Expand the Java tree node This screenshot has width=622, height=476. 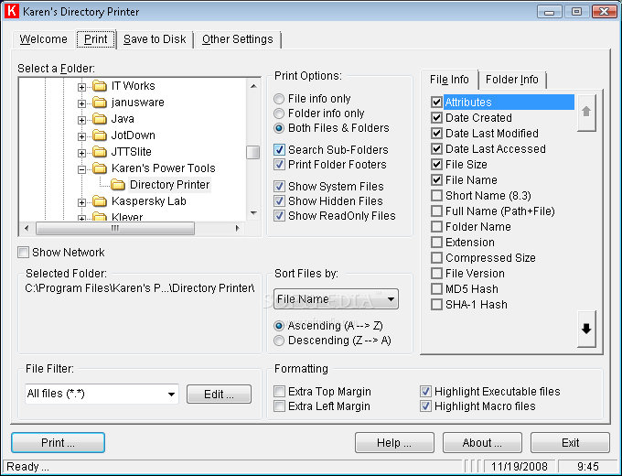81,120
